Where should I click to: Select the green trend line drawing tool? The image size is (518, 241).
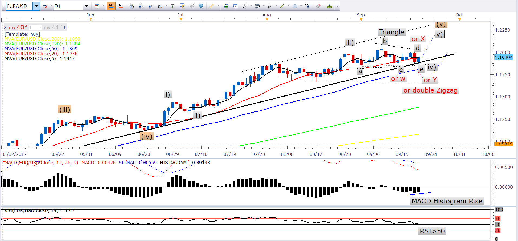(282, 6)
